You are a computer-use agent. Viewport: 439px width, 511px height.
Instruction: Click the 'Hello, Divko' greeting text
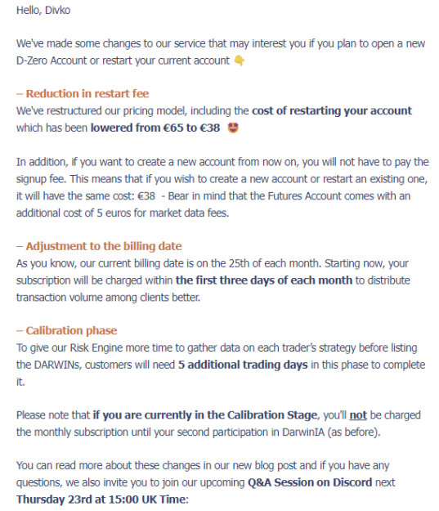43,11
